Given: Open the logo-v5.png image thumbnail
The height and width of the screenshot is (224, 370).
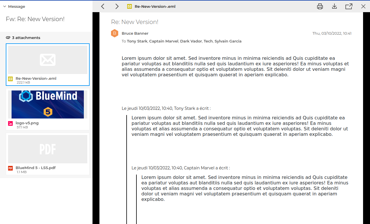Looking at the screenshot, I should 48,104.
